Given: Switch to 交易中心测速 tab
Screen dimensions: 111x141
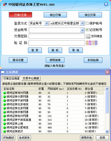Looking at the screenshot, I should click(31, 79).
